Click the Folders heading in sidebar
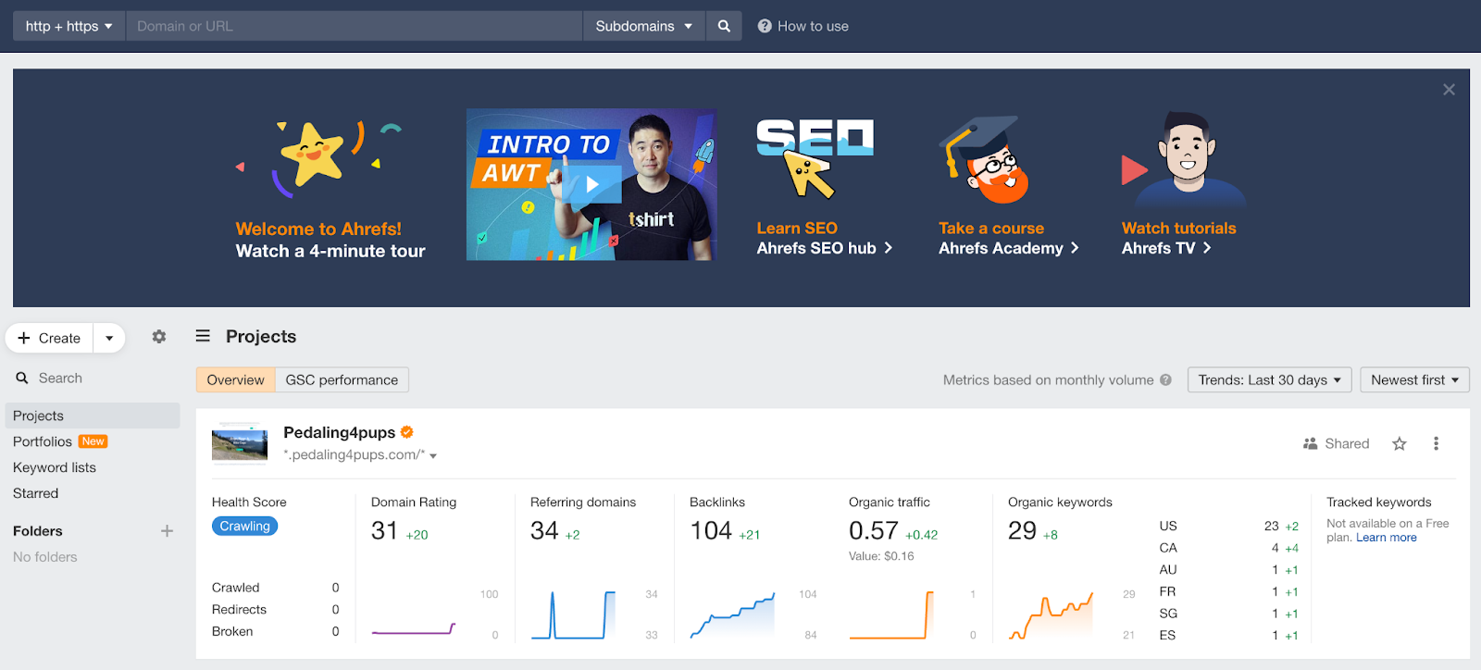The image size is (1481, 670). point(38,531)
